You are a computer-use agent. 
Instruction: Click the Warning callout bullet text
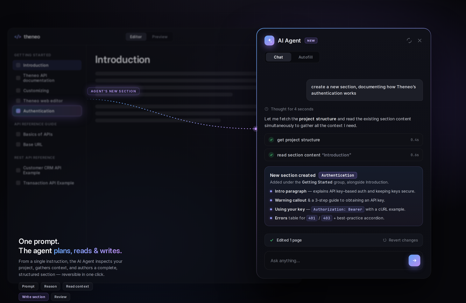(x=330, y=200)
